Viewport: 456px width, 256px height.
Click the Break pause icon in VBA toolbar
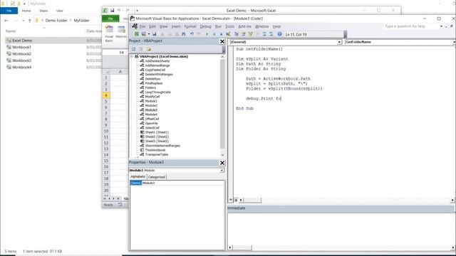tap(214, 34)
